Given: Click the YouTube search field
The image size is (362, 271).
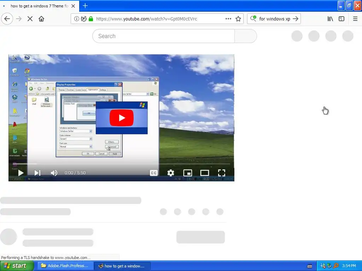Looking at the screenshot, I should click(163, 36).
